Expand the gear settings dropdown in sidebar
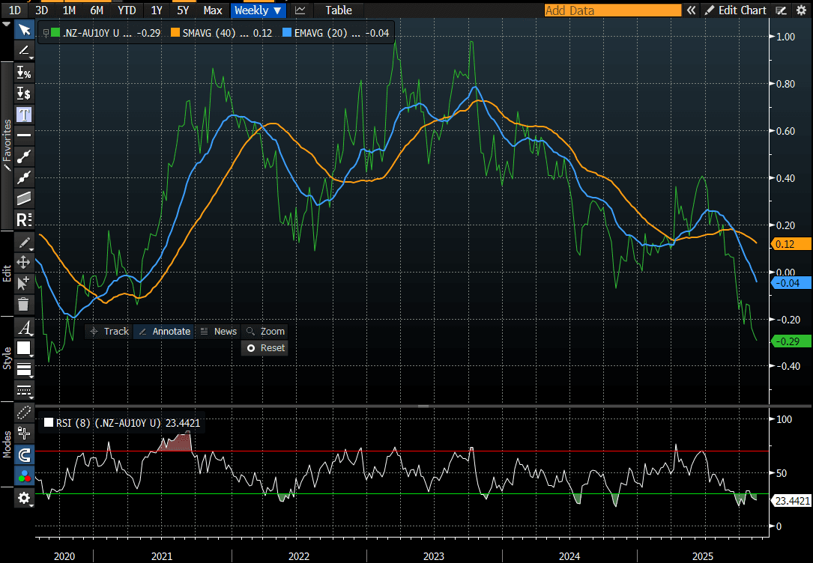 pyautogui.click(x=25, y=499)
